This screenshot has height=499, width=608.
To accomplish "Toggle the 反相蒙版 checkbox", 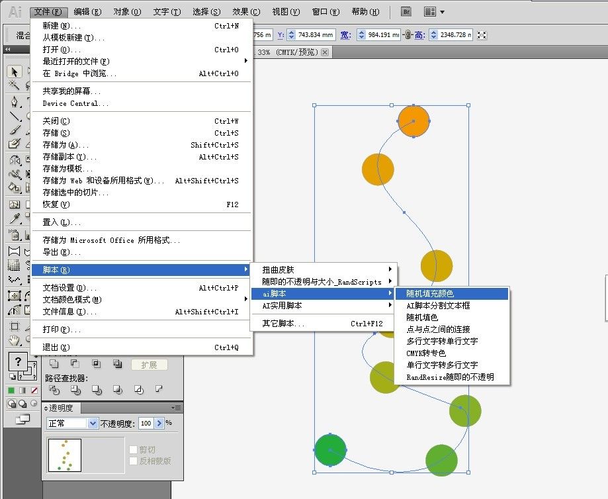I will (x=133, y=461).
